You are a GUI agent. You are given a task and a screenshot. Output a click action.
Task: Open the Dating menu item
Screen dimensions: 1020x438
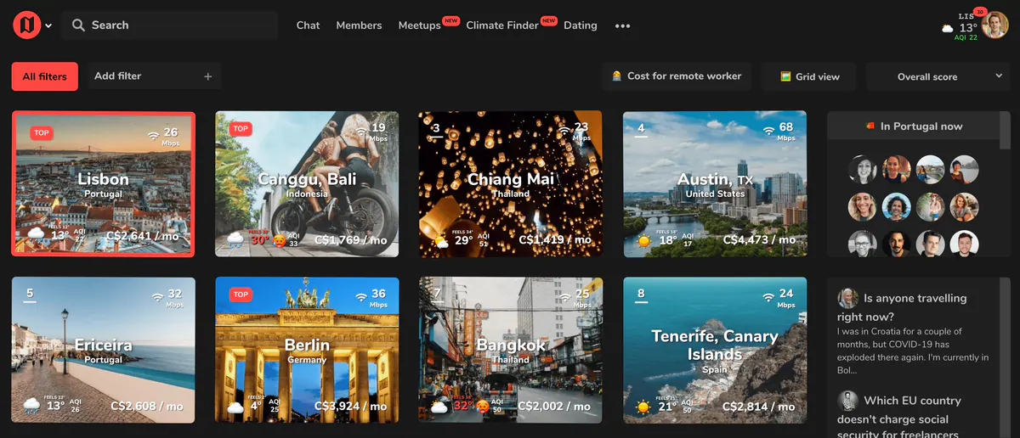point(581,25)
